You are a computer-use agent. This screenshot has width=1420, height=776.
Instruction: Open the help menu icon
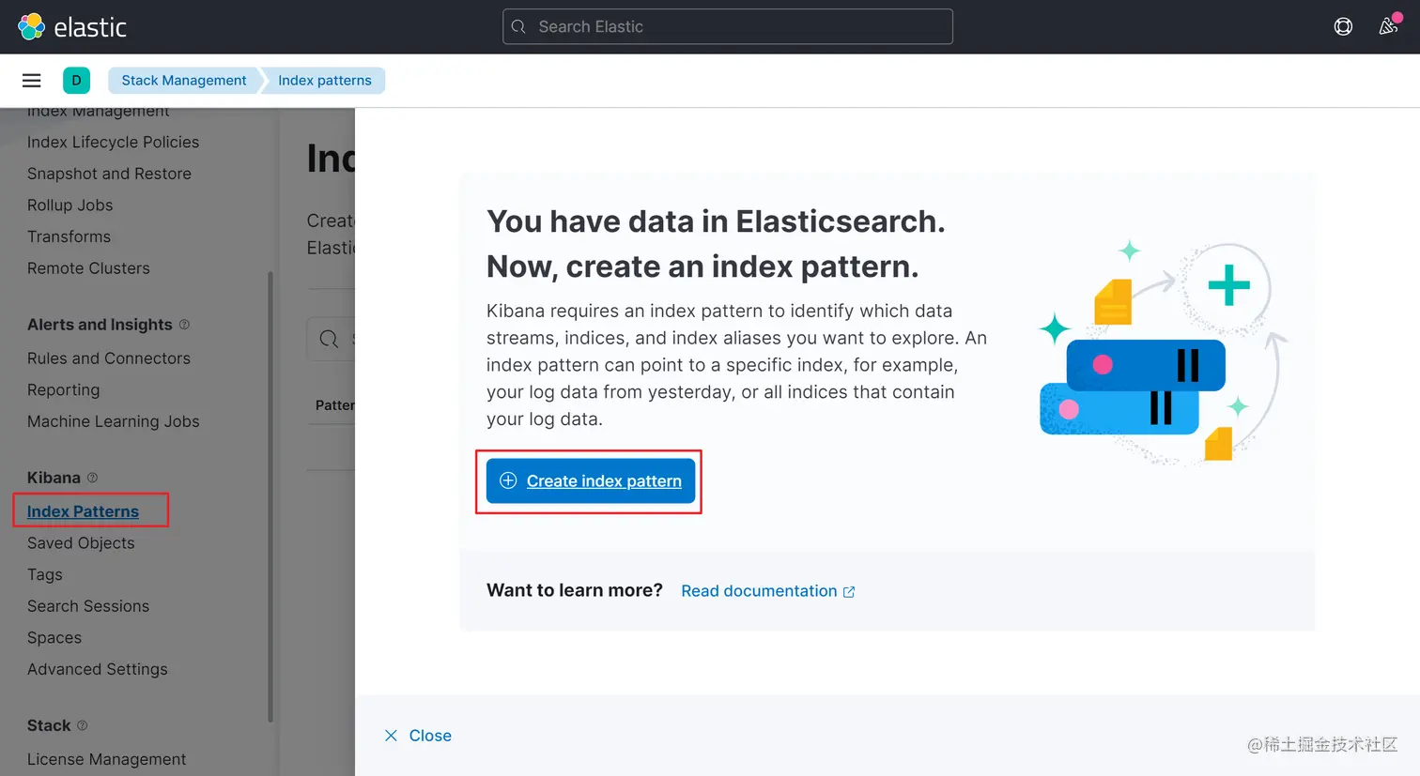pyautogui.click(x=1343, y=27)
